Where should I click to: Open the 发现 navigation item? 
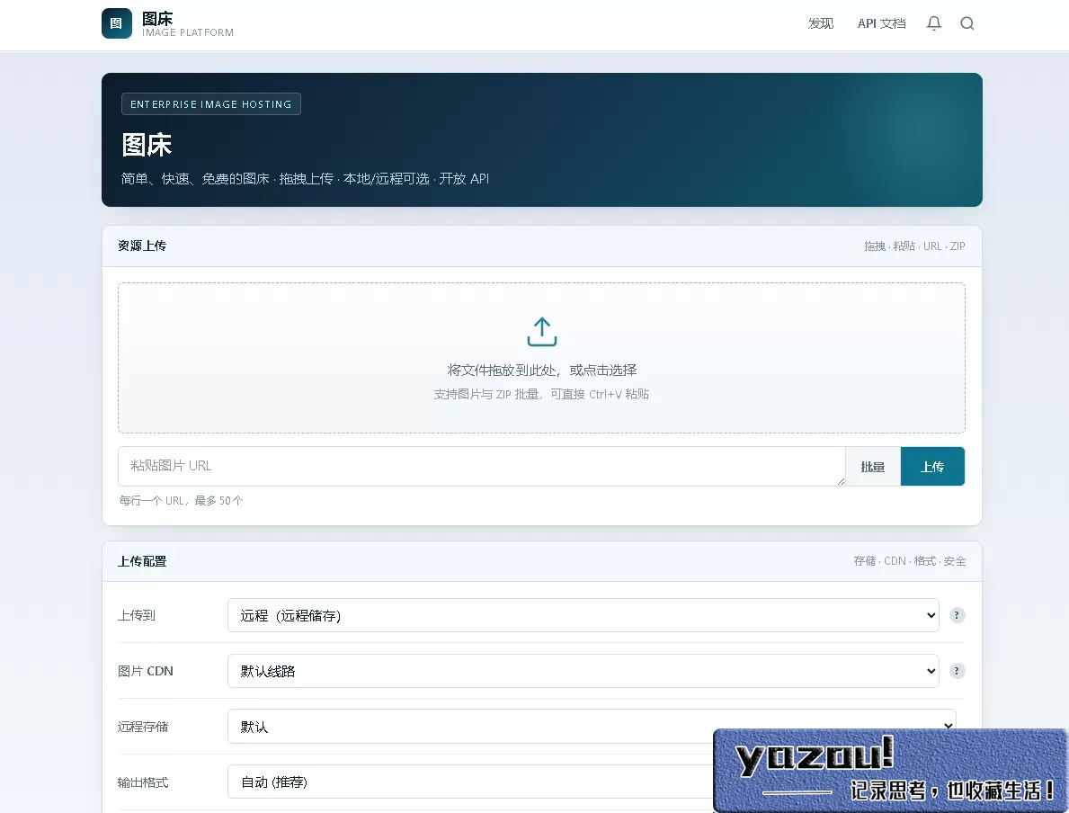click(x=821, y=23)
